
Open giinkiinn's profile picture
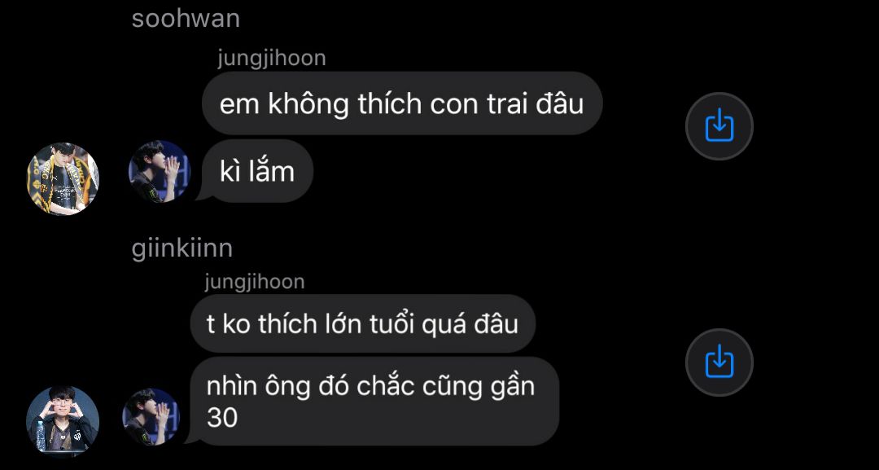click(63, 421)
